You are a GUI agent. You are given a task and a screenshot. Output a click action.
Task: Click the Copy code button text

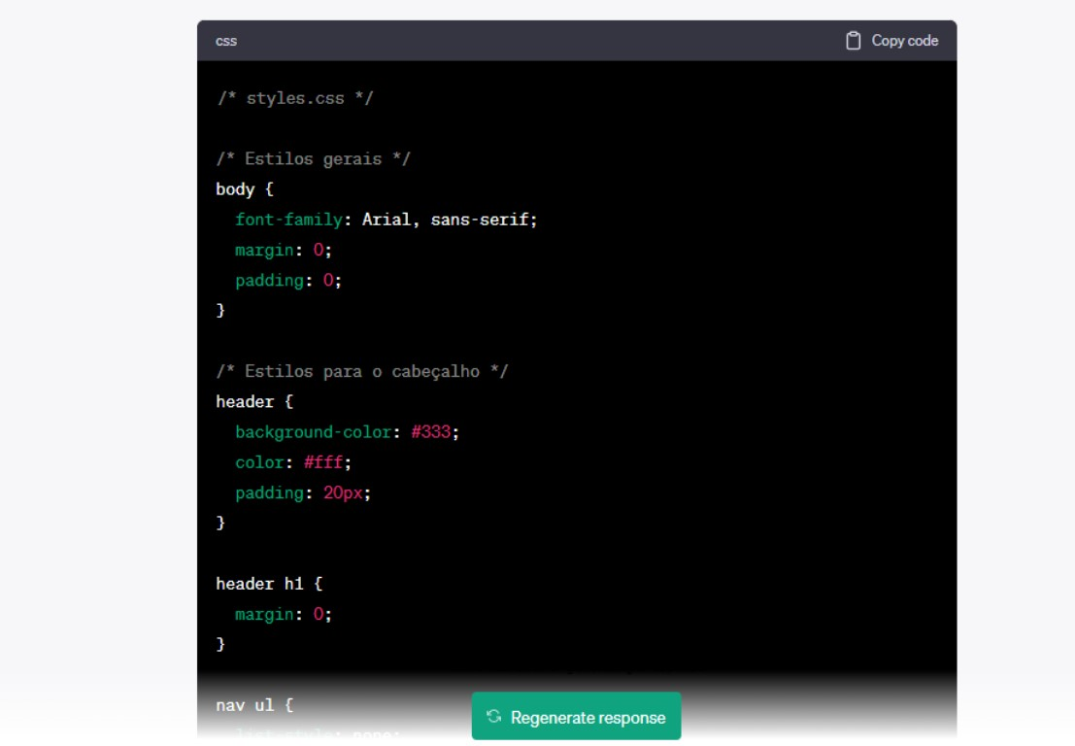(x=904, y=41)
